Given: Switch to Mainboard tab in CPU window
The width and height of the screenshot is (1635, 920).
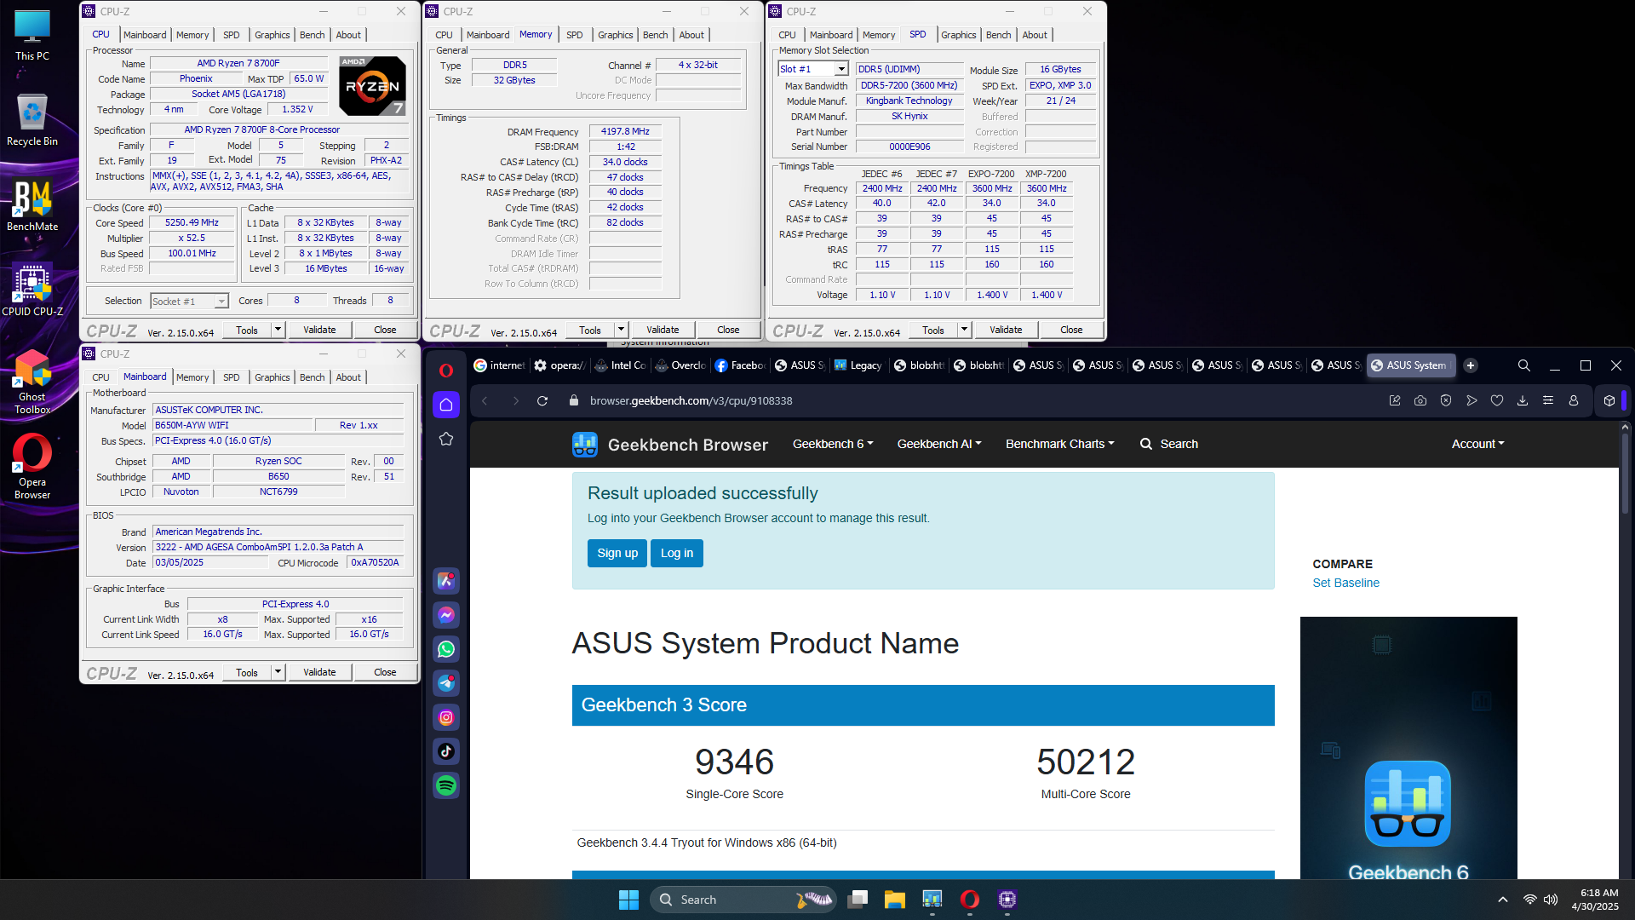Looking at the screenshot, I should [x=145, y=35].
